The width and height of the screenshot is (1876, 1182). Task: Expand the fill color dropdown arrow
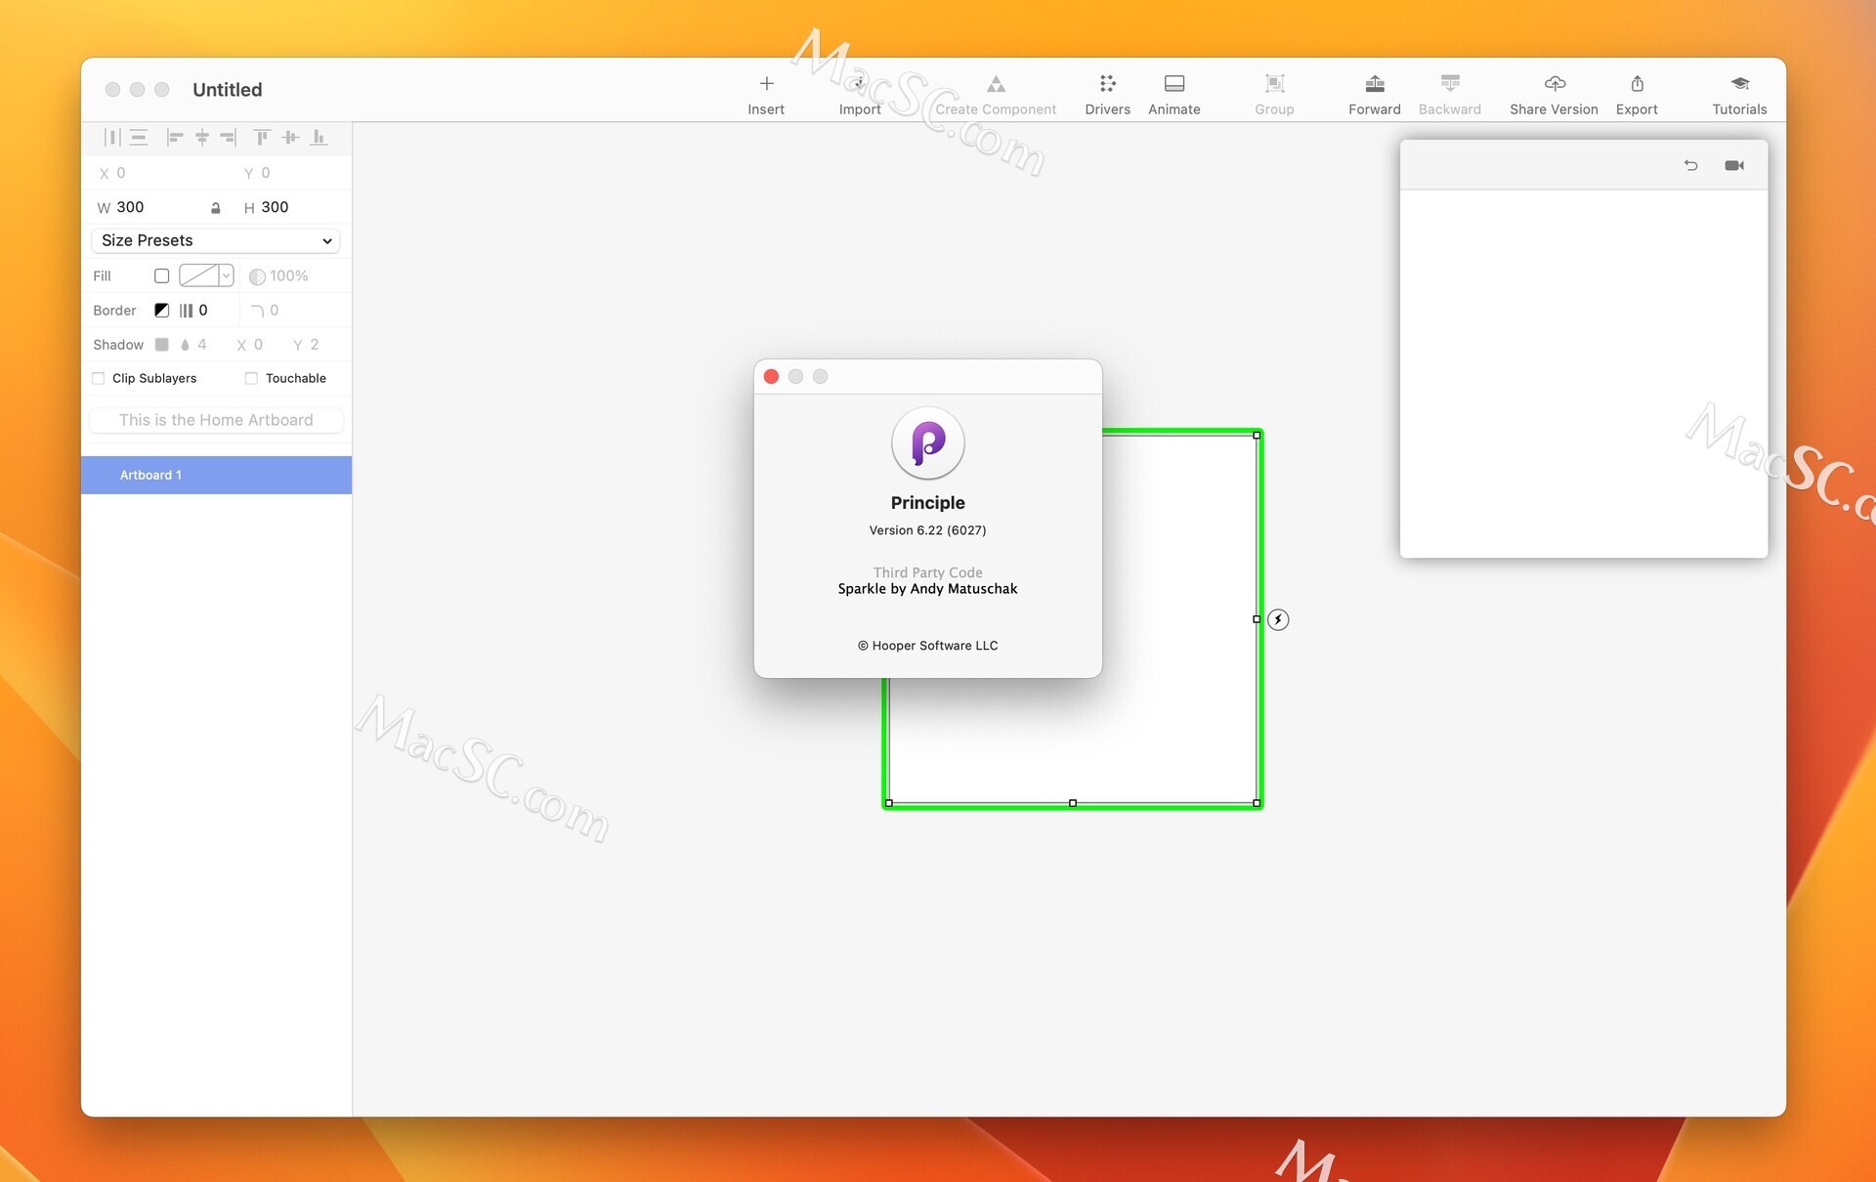pos(226,276)
